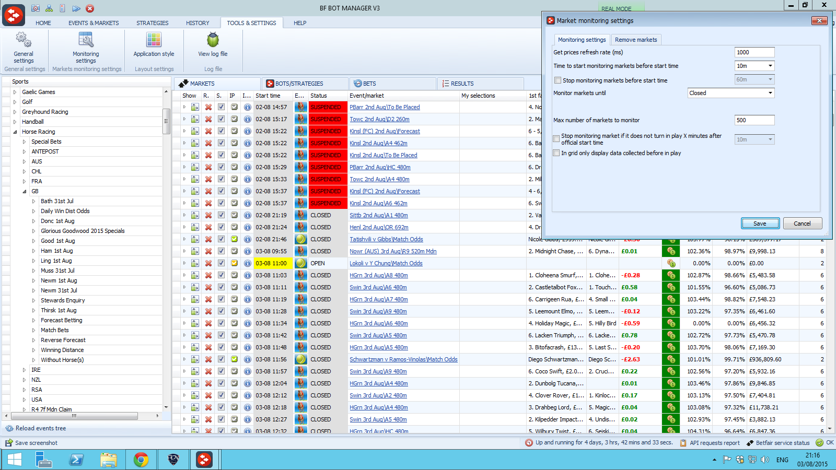Viewport: 836px width, 470px height.
Task: Toggle In grid only display data before in play
Action: pyautogui.click(x=556, y=153)
